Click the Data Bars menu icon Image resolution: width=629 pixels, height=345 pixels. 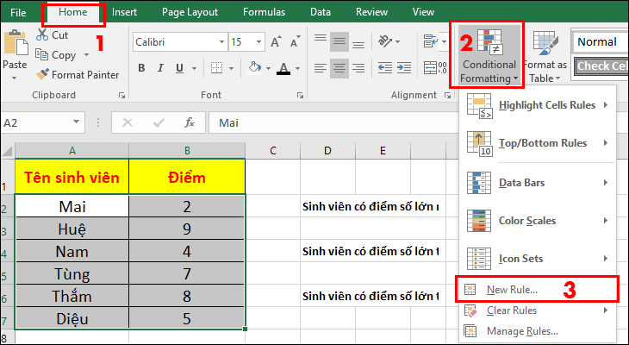(478, 183)
